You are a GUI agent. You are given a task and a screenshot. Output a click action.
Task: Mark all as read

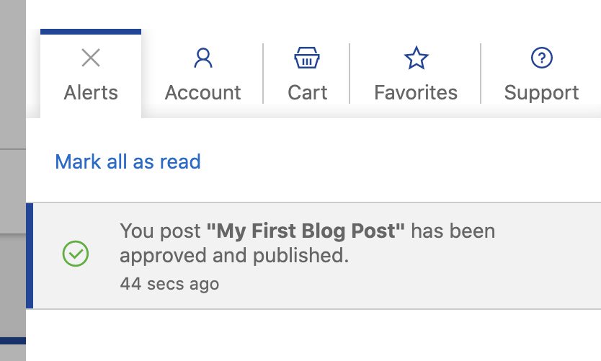tap(128, 161)
